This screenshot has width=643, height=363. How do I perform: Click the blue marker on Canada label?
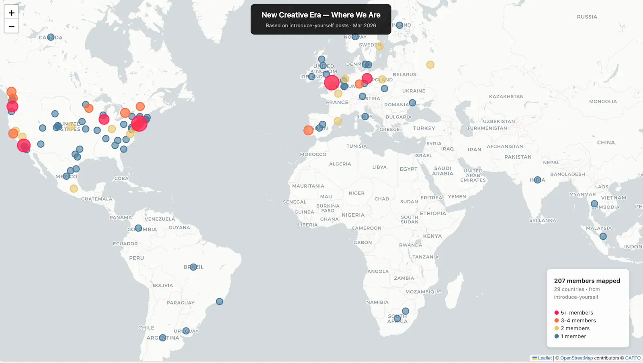51,37
